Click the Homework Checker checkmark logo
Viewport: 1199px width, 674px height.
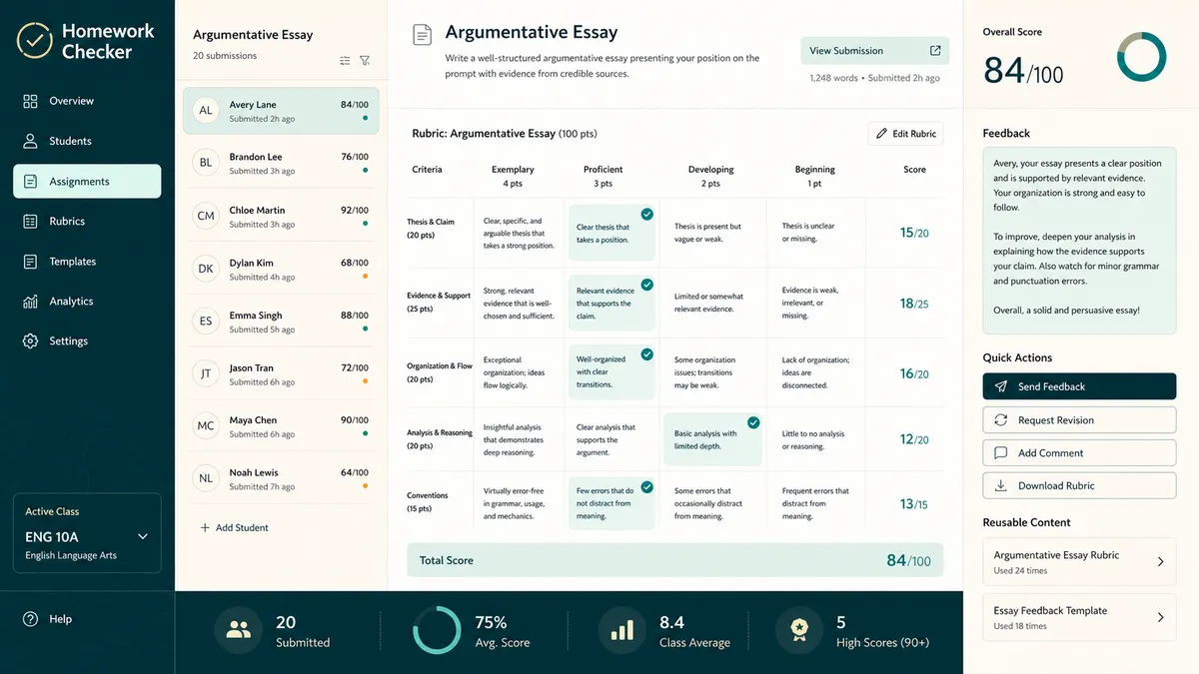click(x=35, y=41)
